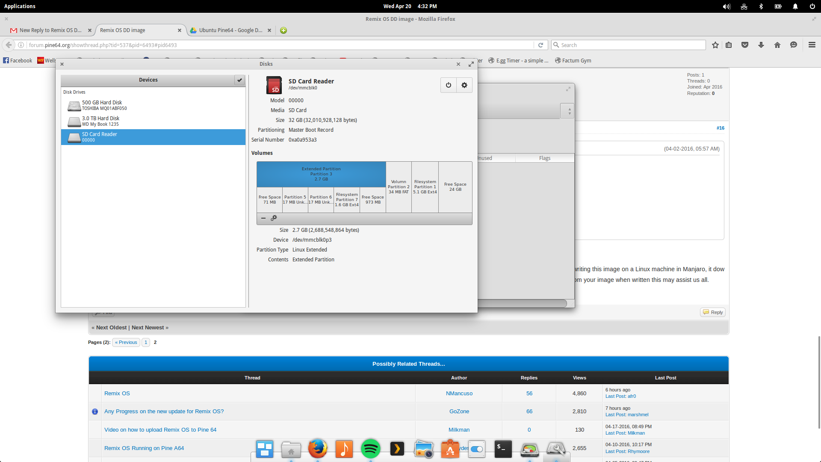Open the drive options gear menu
821x462 pixels.
464,85
